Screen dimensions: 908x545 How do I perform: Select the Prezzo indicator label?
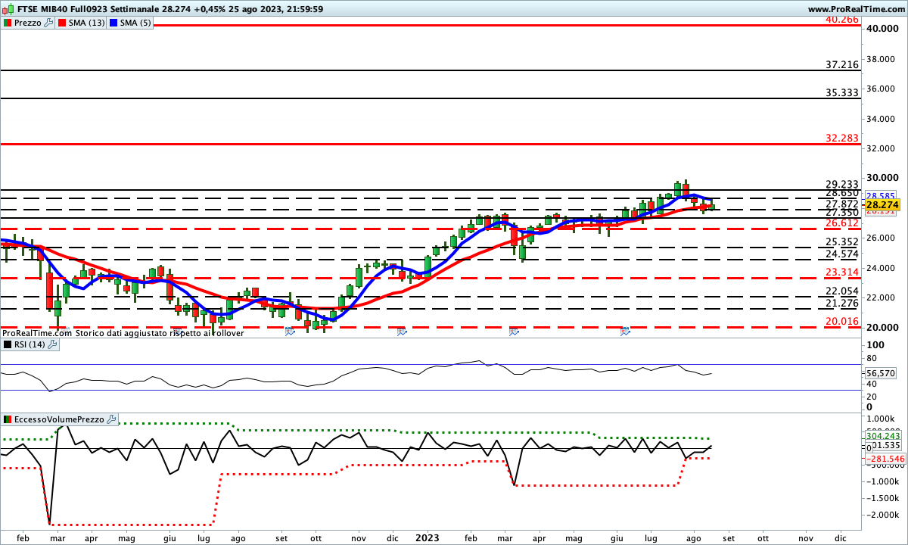tap(28, 23)
